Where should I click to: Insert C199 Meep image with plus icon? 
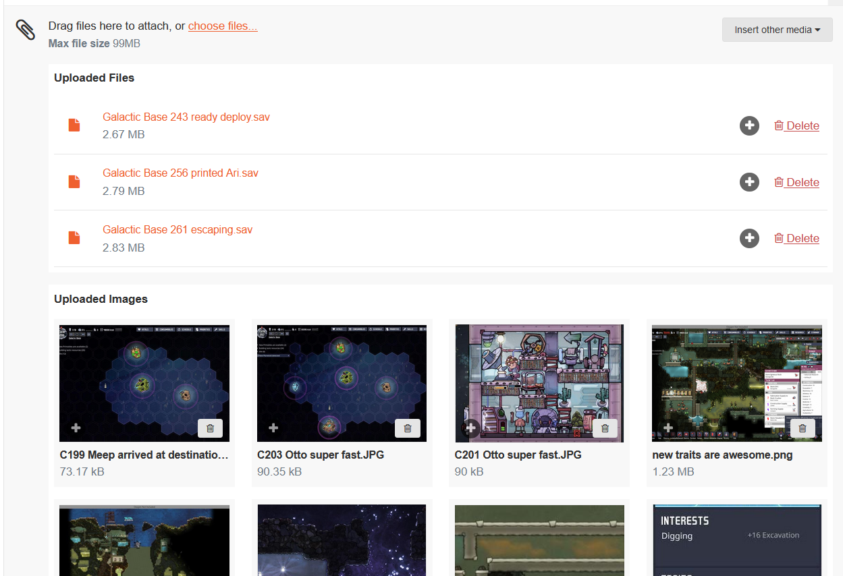[76, 428]
